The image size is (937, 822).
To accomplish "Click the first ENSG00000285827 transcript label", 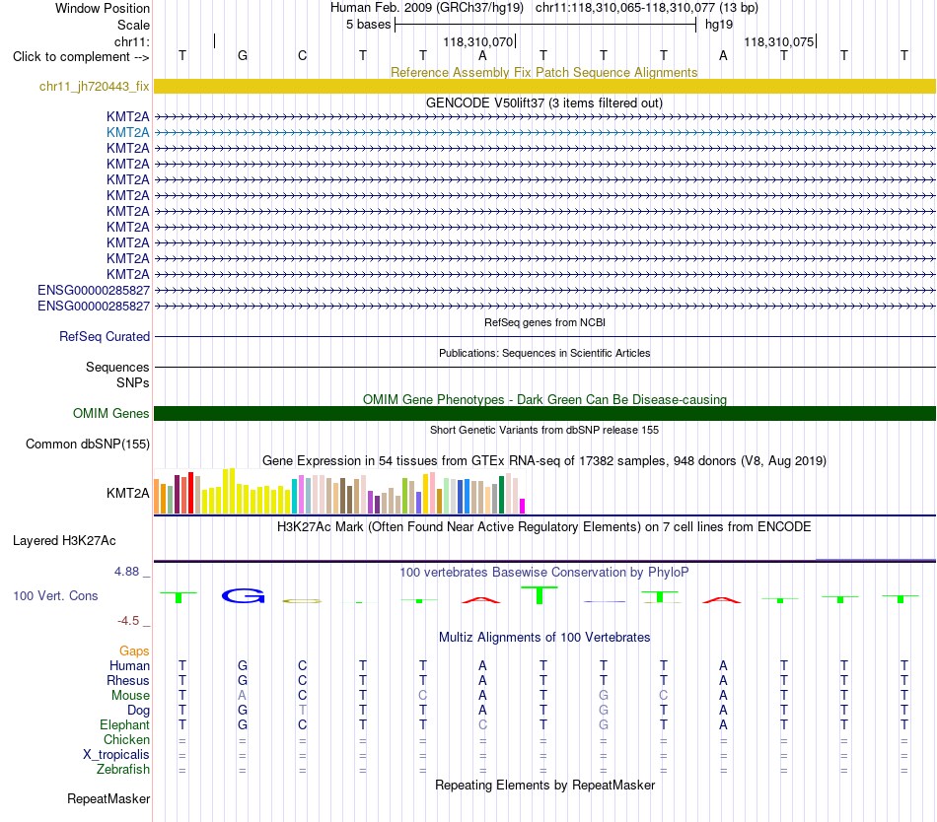I will pyautogui.click(x=94, y=290).
